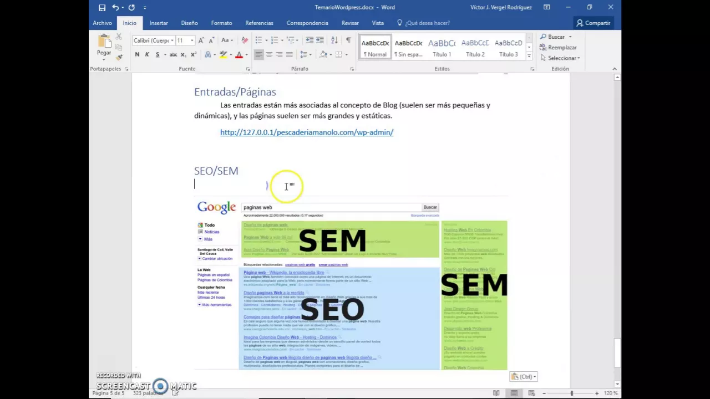Toggle underline (S) formatting
The width and height of the screenshot is (710, 399).
pyautogui.click(x=158, y=54)
